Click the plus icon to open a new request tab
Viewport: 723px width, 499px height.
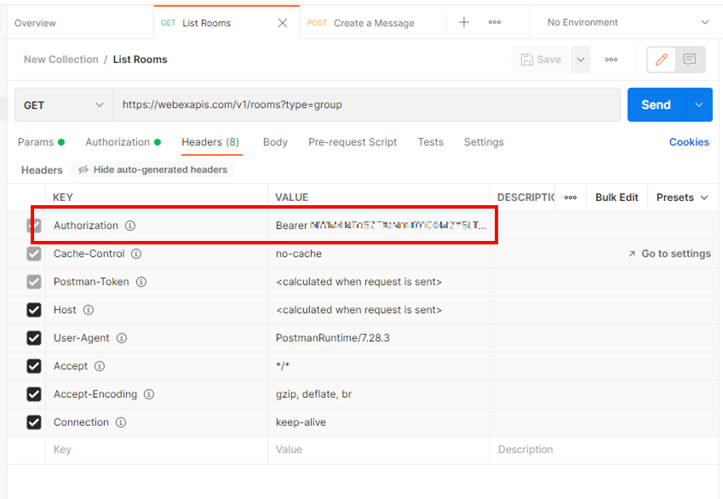coord(462,21)
